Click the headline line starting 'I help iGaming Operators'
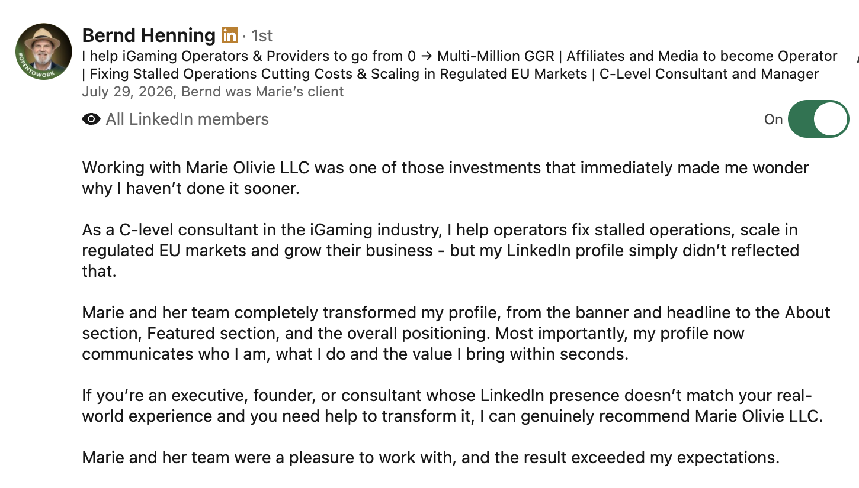This screenshot has width=859, height=488. 460,56
